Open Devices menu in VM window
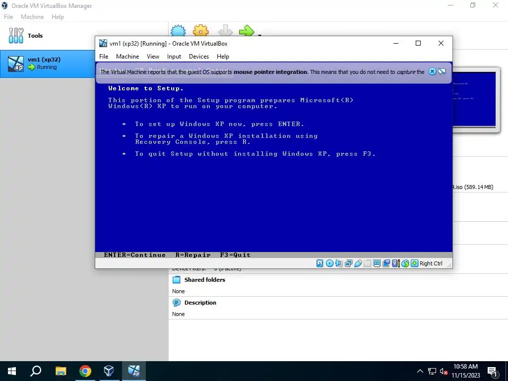508x381 pixels. 199,57
